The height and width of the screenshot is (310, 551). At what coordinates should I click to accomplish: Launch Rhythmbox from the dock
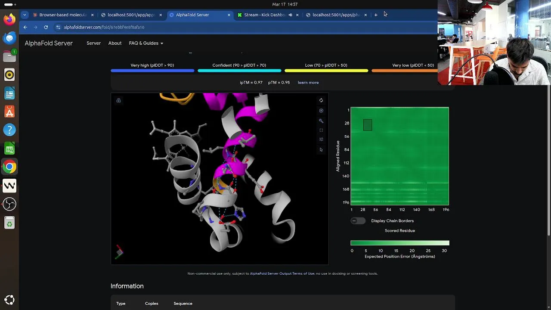click(x=9, y=74)
